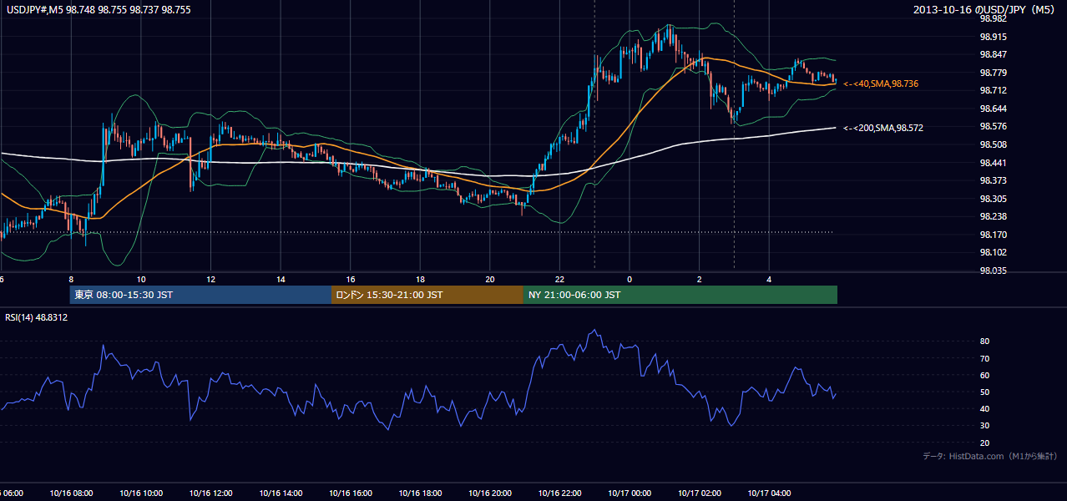Click price axis label 98.102

pos(993,252)
